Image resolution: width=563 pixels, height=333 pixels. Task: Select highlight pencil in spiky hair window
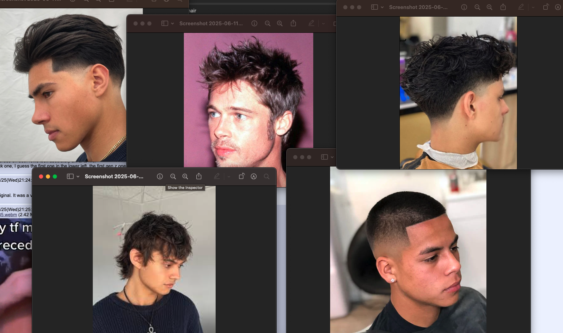pyautogui.click(x=311, y=23)
